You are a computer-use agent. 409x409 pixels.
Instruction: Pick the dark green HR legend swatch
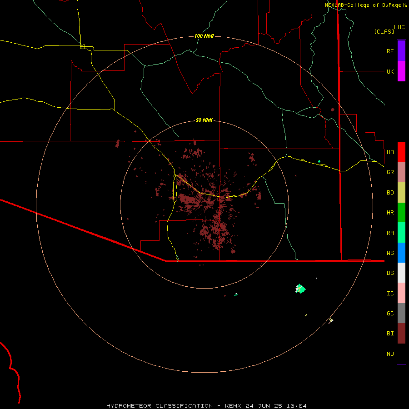point(401,213)
